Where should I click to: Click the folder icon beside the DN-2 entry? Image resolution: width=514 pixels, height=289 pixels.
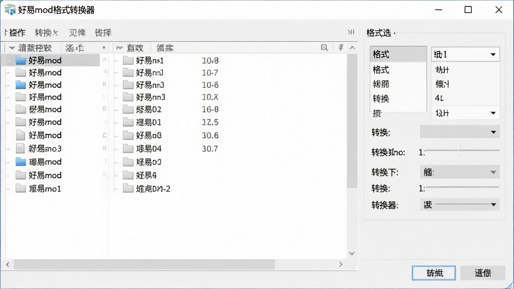[x=128, y=189]
